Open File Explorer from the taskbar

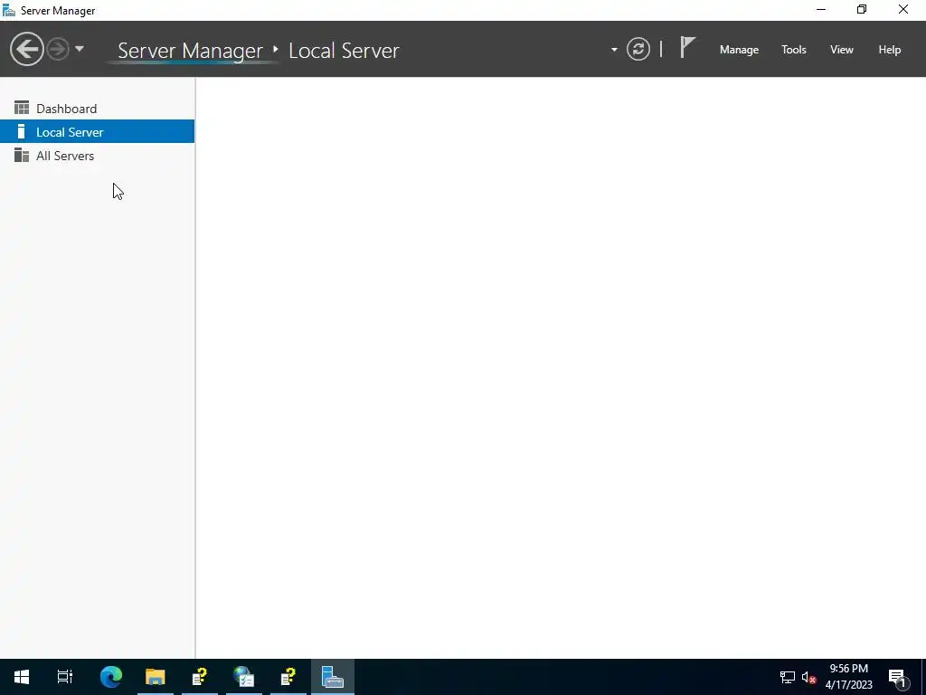(x=156, y=677)
